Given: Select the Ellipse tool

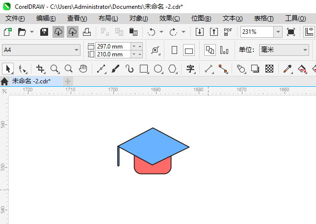Looking at the screenshot, I should tap(158, 69).
